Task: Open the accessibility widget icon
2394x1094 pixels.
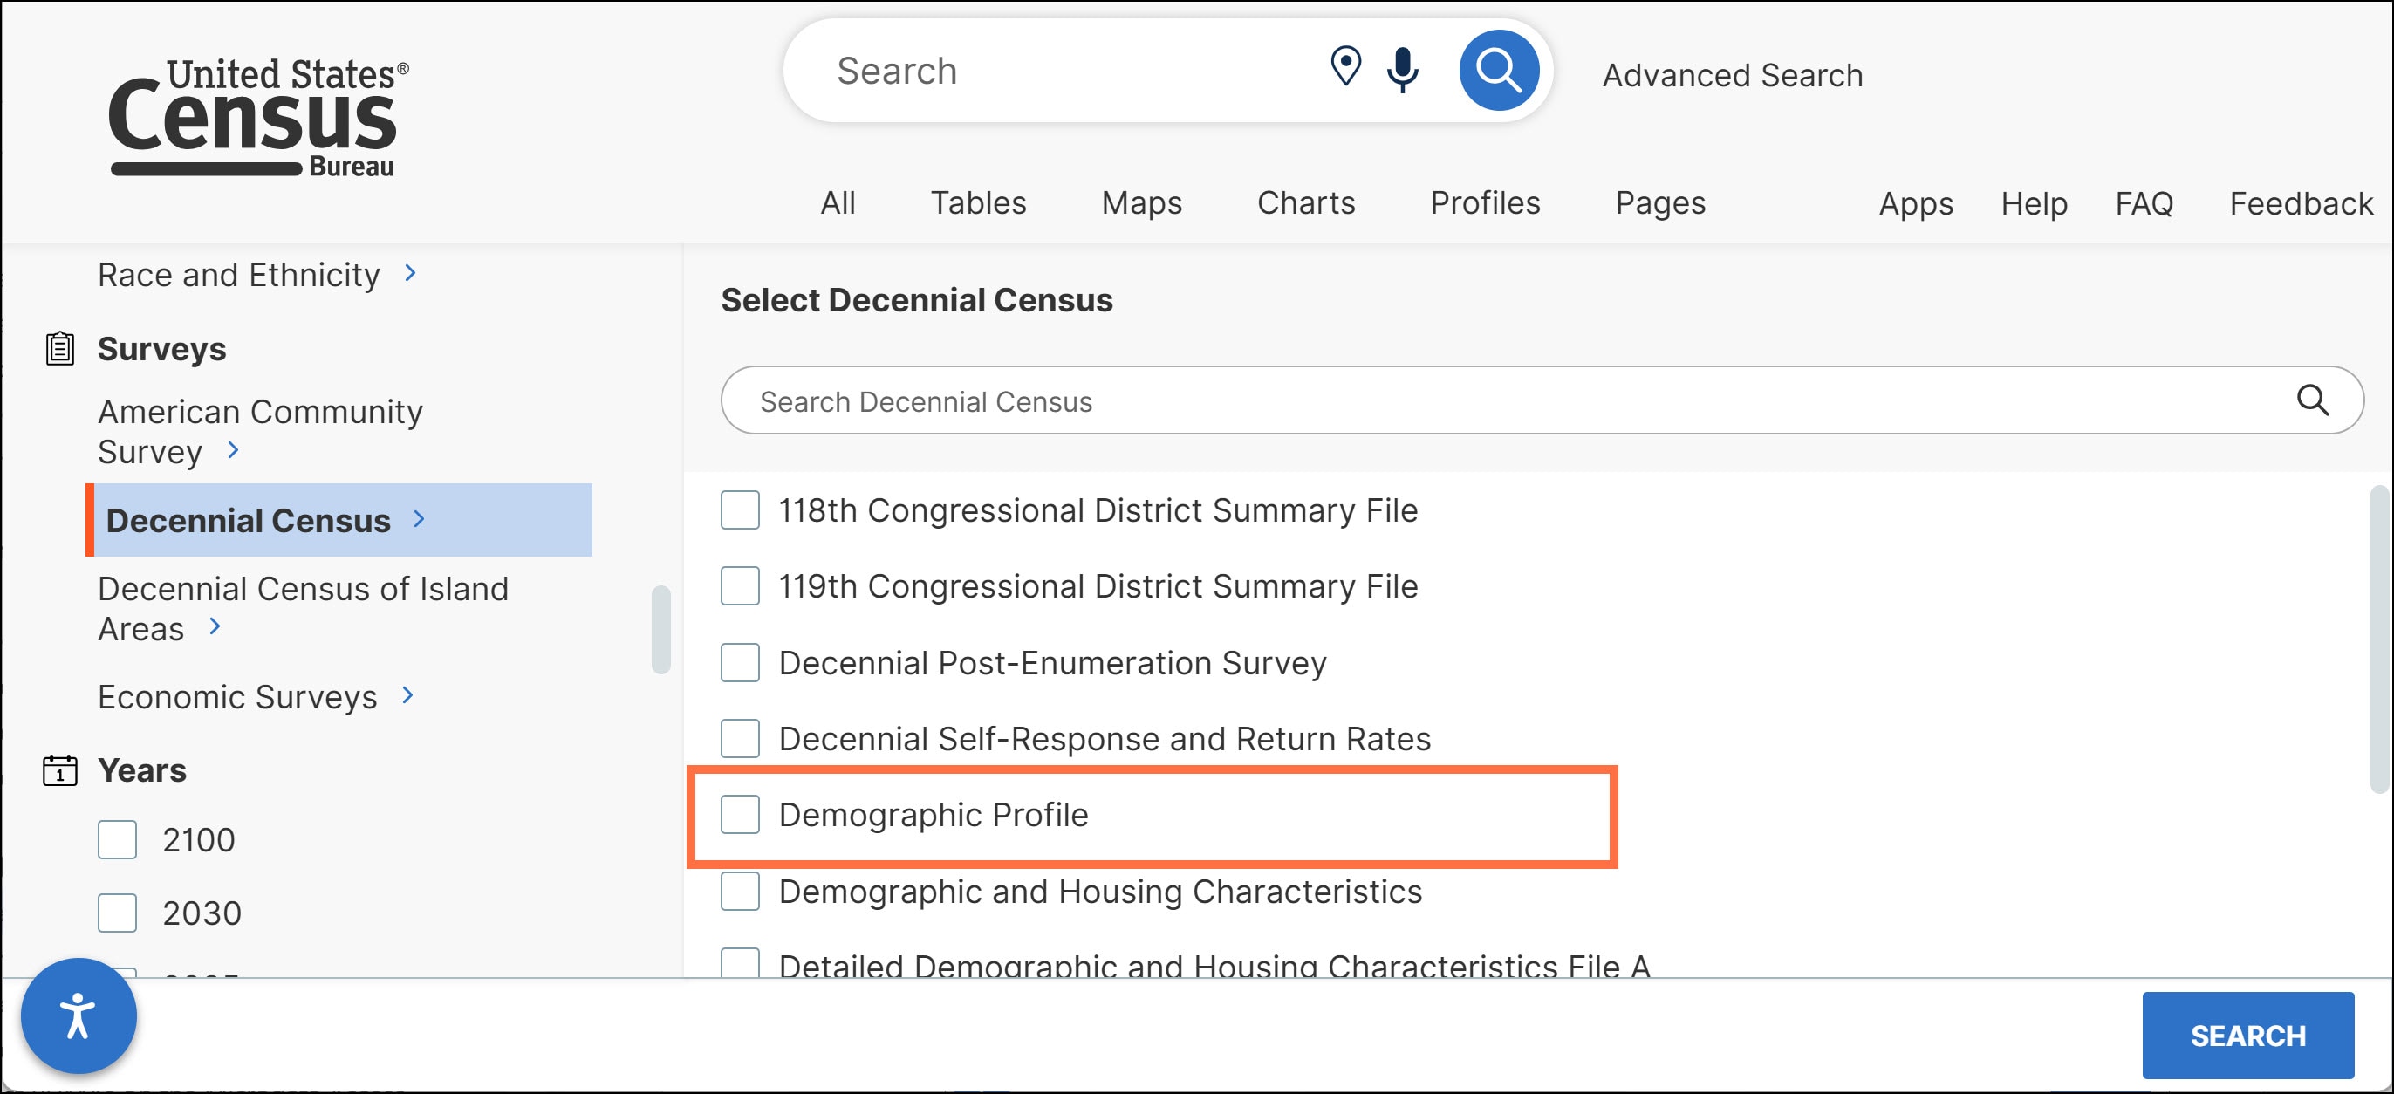Action: pyautogui.click(x=79, y=1015)
